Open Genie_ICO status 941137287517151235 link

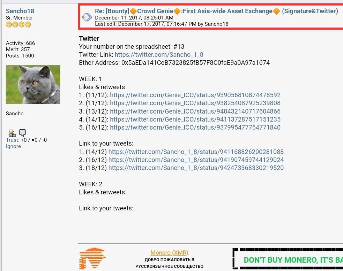coord(195,119)
